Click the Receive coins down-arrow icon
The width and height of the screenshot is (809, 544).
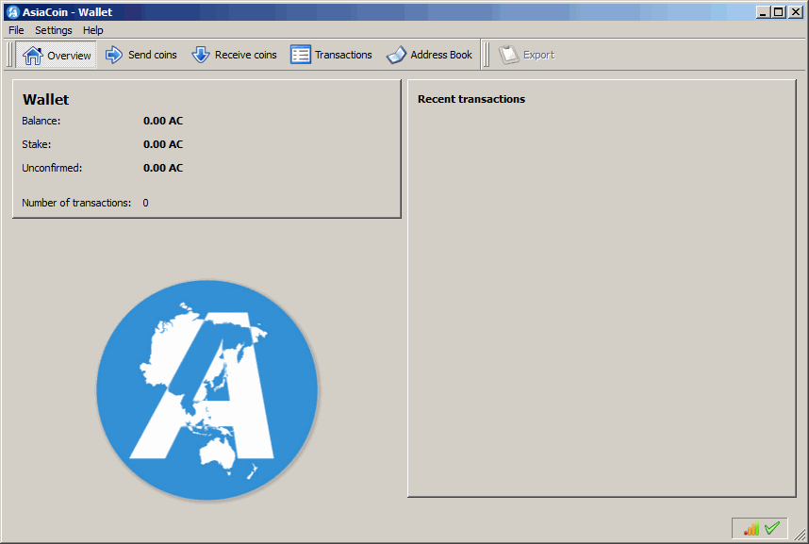(x=200, y=55)
